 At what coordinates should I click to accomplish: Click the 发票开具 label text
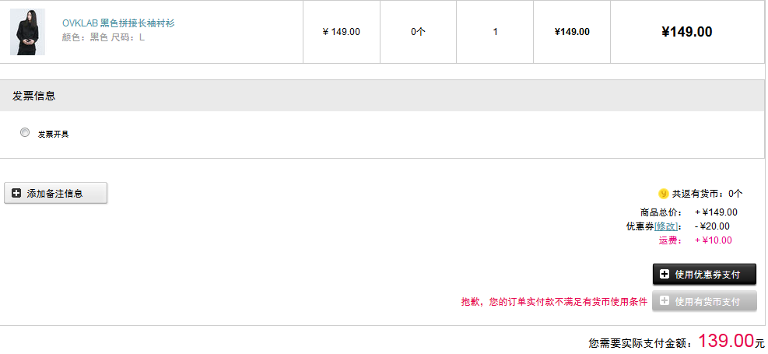coord(54,134)
